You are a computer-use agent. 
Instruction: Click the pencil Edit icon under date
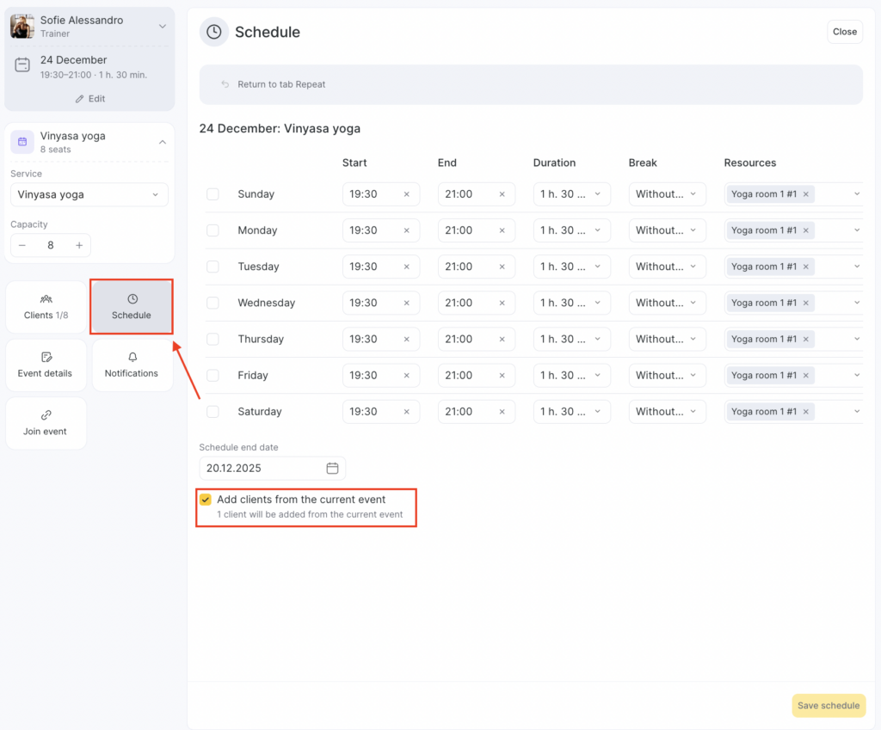pyautogui.click(x=81, y=99)
